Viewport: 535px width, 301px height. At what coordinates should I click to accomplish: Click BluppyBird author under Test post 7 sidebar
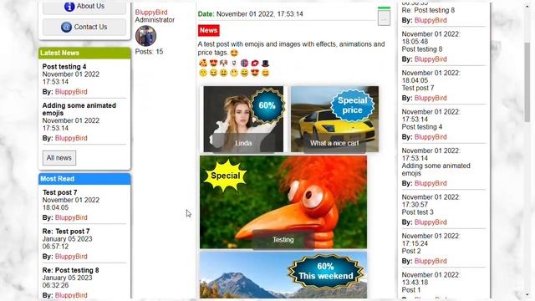tap(431, 99)
